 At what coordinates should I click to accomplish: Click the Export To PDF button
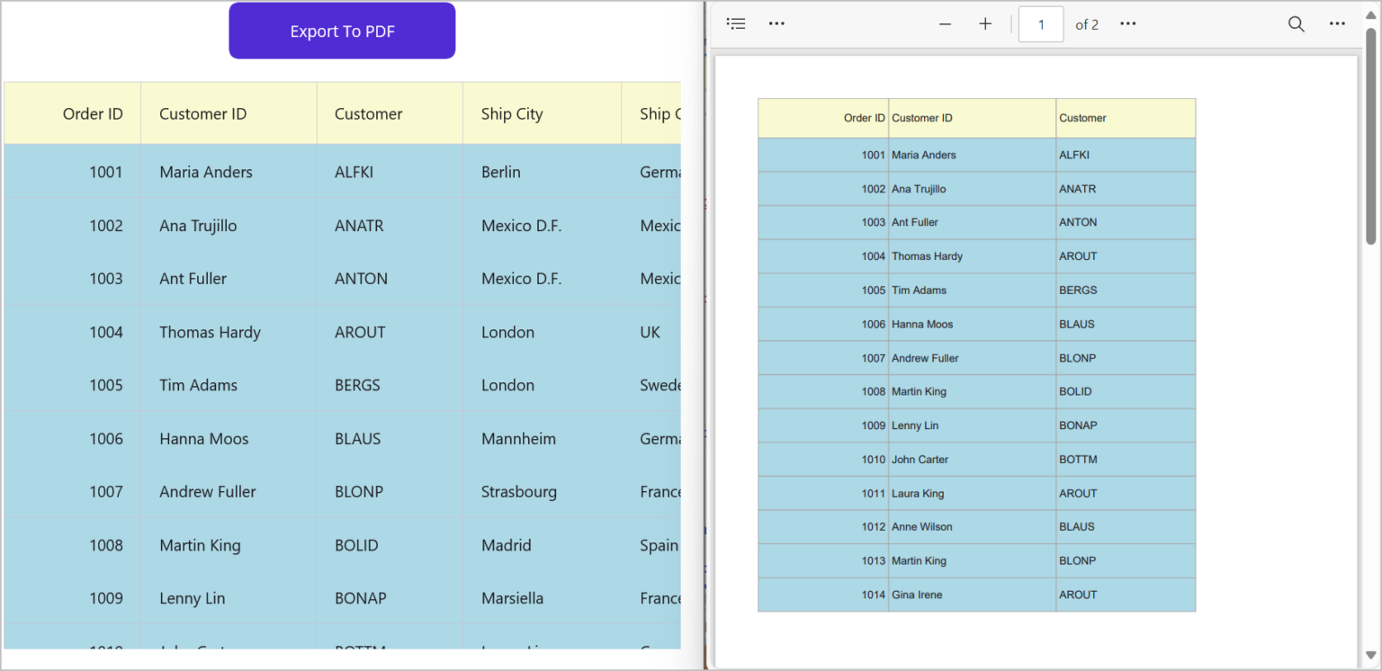point(342,30)
